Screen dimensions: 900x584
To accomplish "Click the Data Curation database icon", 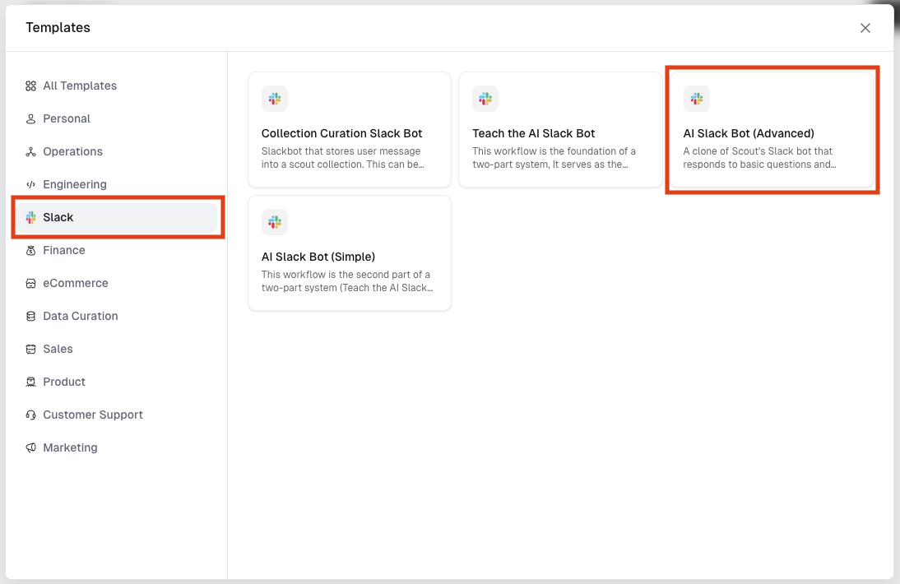I will 31,316.
